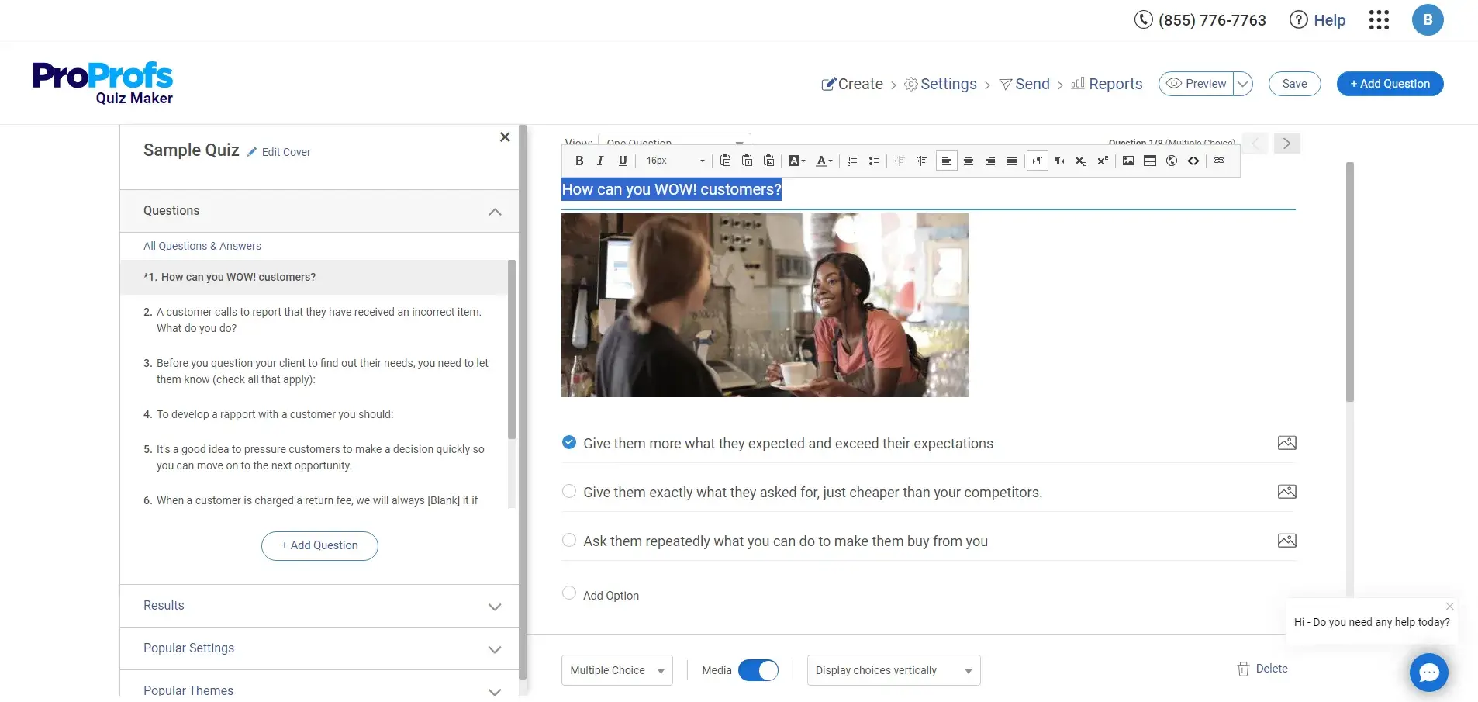The height and width of the screenshot is (702, 1478).
Task: Click the blue '+ Add Question' header button
Action: pyautogui.click(x=1390, y=84)
